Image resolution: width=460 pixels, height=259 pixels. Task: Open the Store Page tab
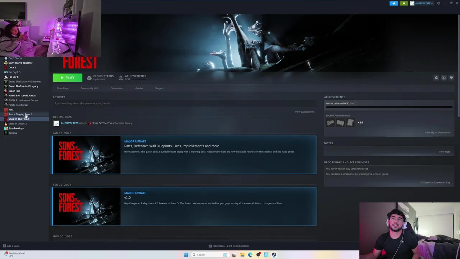pos(63,88)
